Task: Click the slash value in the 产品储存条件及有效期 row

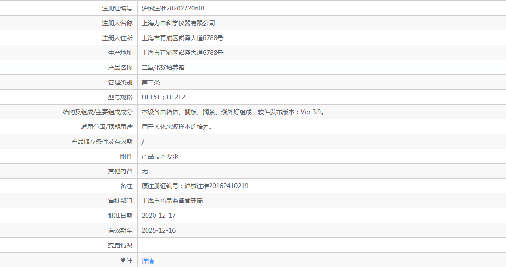Action: pos(143,142)
